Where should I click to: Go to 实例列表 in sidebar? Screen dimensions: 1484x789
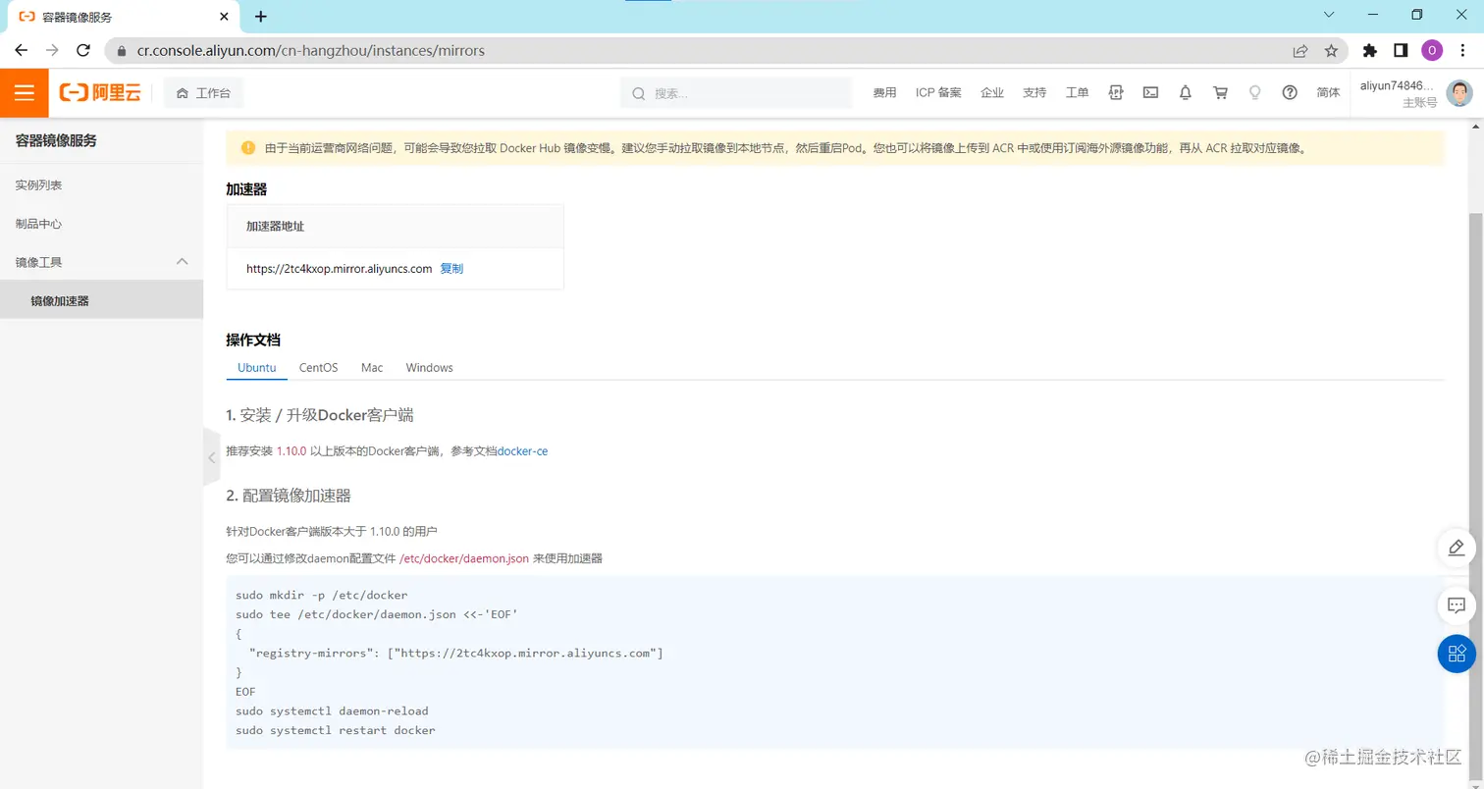click(x=39, y=185)
